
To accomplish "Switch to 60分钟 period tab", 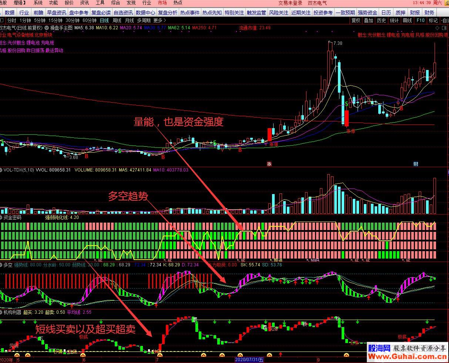I will pyautogui.click(x=90, y=20).
